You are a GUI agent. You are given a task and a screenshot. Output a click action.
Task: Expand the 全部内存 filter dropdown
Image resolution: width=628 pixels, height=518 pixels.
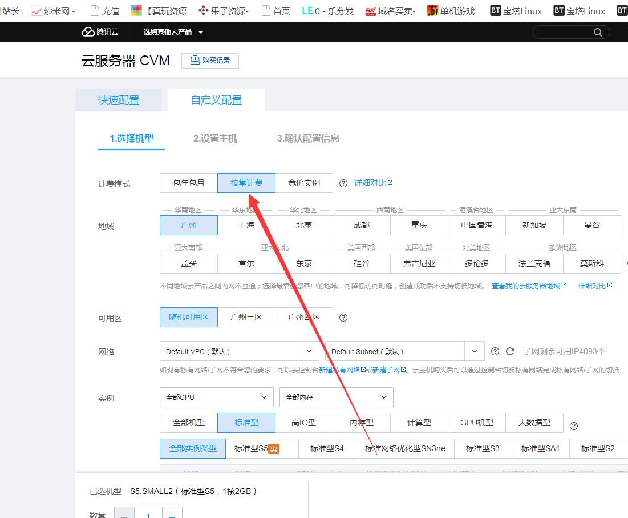336,397
